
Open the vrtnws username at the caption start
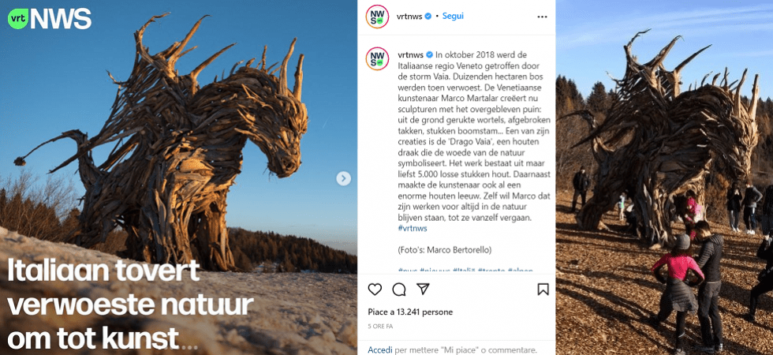click(410, 54)
